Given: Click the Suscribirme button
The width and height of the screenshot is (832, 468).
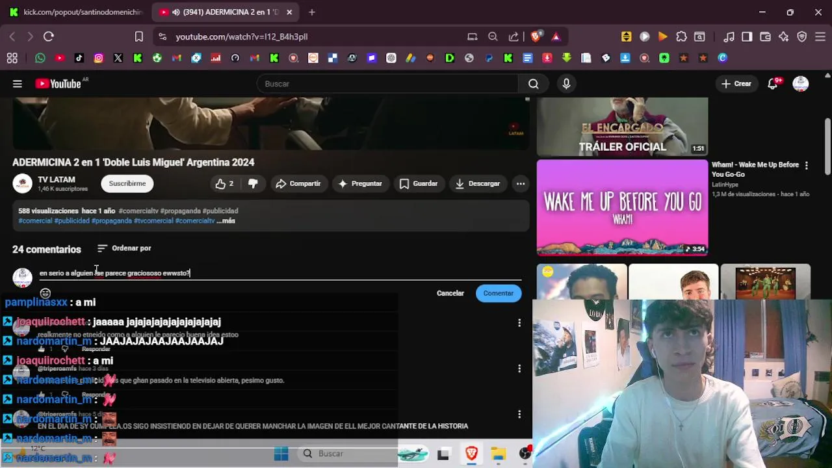Looking at the screenshot, I should pyautogui.click(x=127, y=184).
